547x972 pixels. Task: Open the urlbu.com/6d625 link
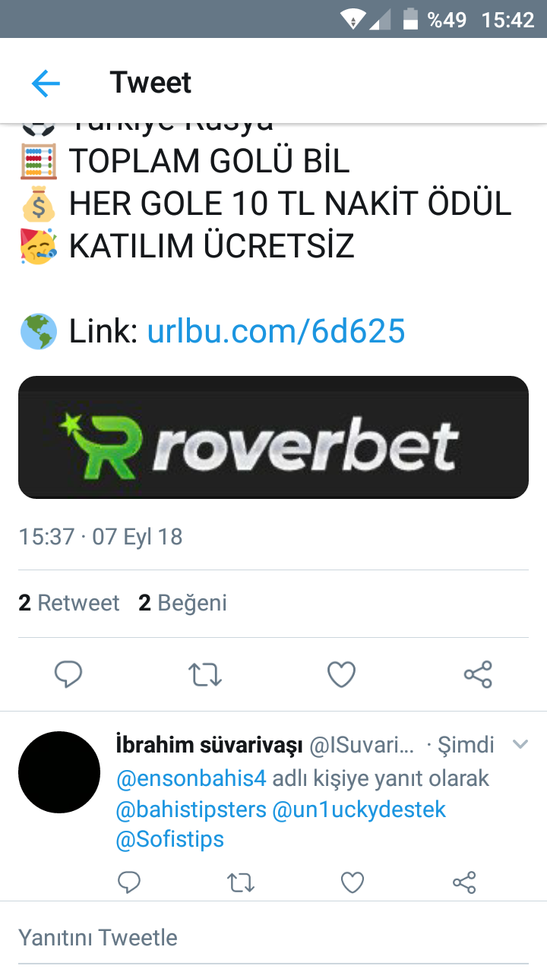tap(277, 331)
